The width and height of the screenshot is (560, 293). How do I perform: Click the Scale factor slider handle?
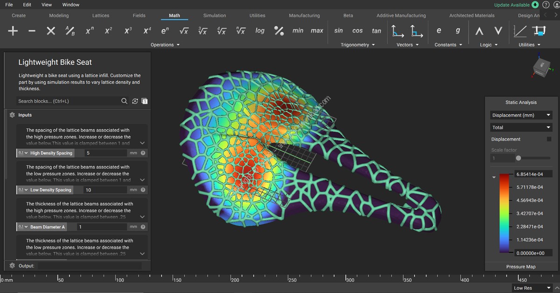coord(518,158)
